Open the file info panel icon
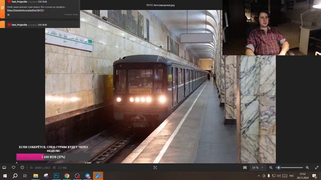 click(22, 167)
